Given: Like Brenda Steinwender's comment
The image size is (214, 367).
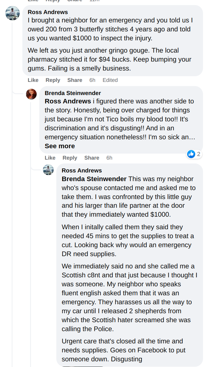Looking at the screenshot, I should coord(50,158).
